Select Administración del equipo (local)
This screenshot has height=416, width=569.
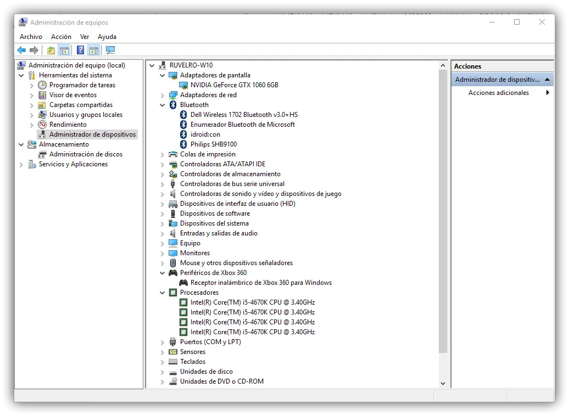(76, 65)
